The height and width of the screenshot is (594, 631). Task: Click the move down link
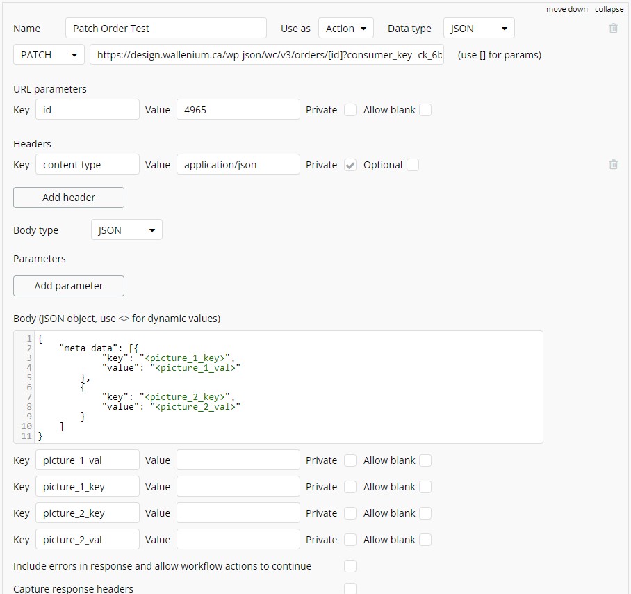(x=568, y=9)
